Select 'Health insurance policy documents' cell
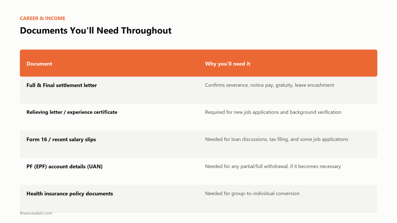Screen dimensions: 397x223 tap(70, 194)
